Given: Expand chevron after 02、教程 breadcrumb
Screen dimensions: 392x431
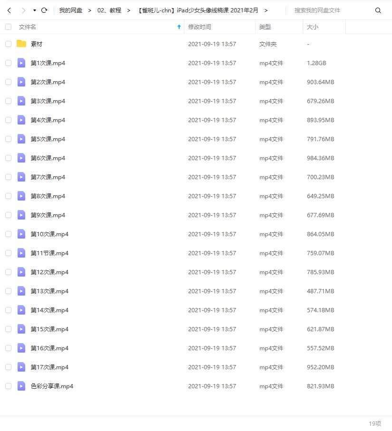Looking at the screenshot, I should click(128, 10).
